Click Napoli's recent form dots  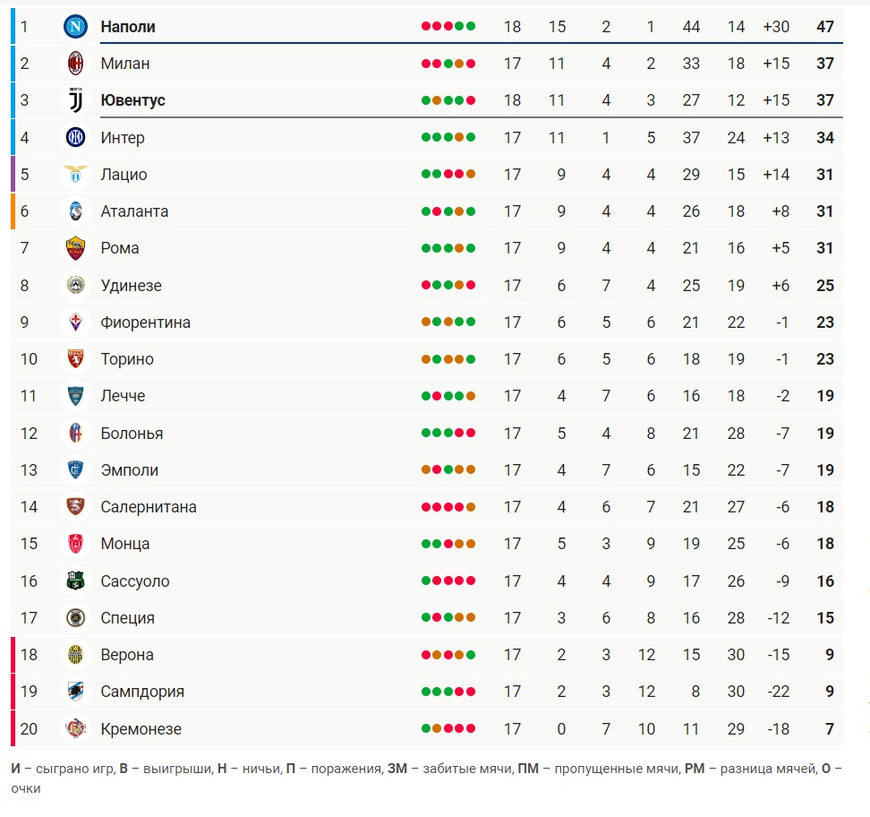tap(448, 26)
